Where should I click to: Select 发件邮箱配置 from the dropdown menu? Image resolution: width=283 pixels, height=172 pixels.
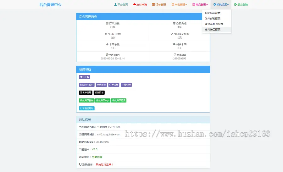coord(217,19)
